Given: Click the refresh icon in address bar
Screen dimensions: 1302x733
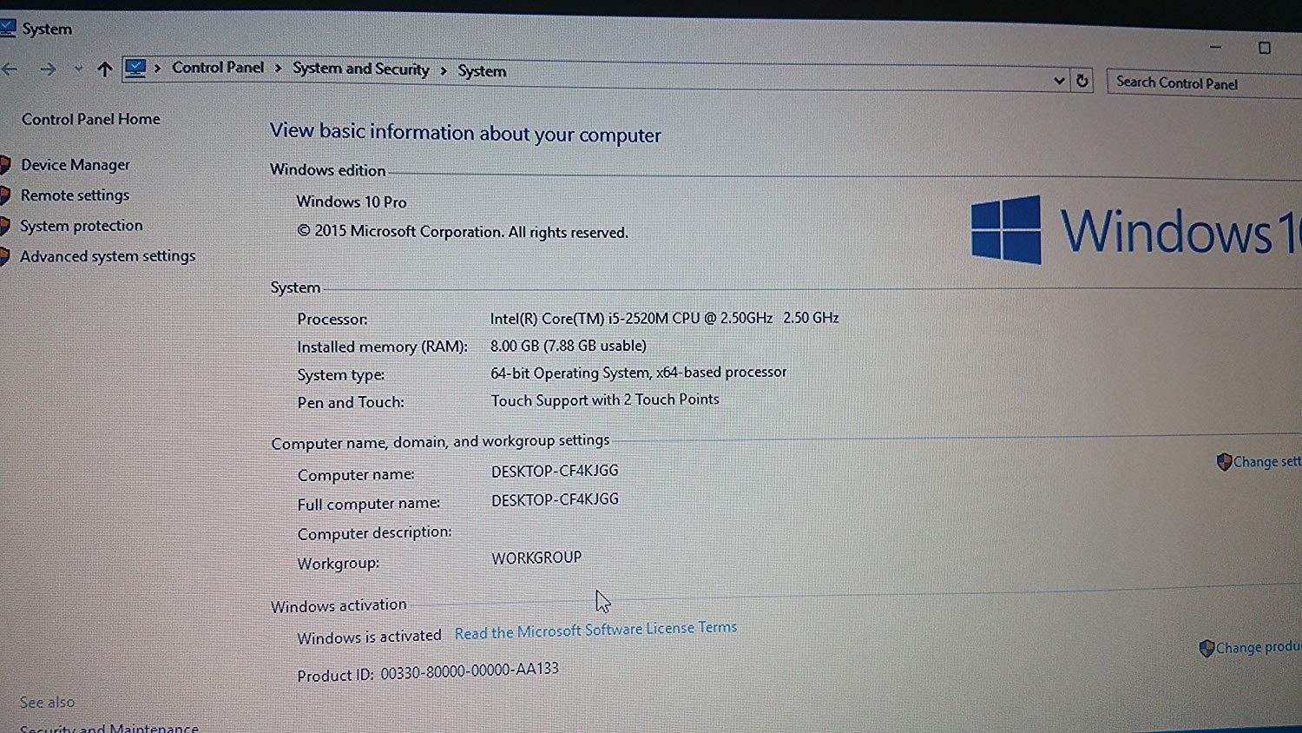Looking at the screenshot, I should click(x=1082, y=79).
